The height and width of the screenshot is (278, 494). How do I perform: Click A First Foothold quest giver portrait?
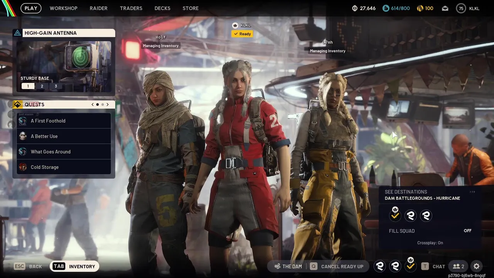point(23,121)
